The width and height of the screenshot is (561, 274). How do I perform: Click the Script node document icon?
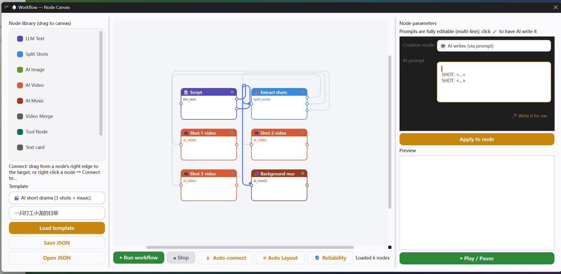tap(186, 92)
